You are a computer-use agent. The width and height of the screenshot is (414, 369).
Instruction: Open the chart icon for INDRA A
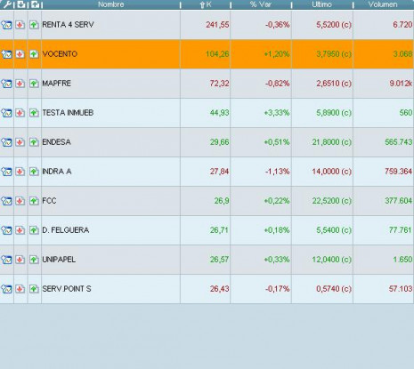(x=6, y=172)
